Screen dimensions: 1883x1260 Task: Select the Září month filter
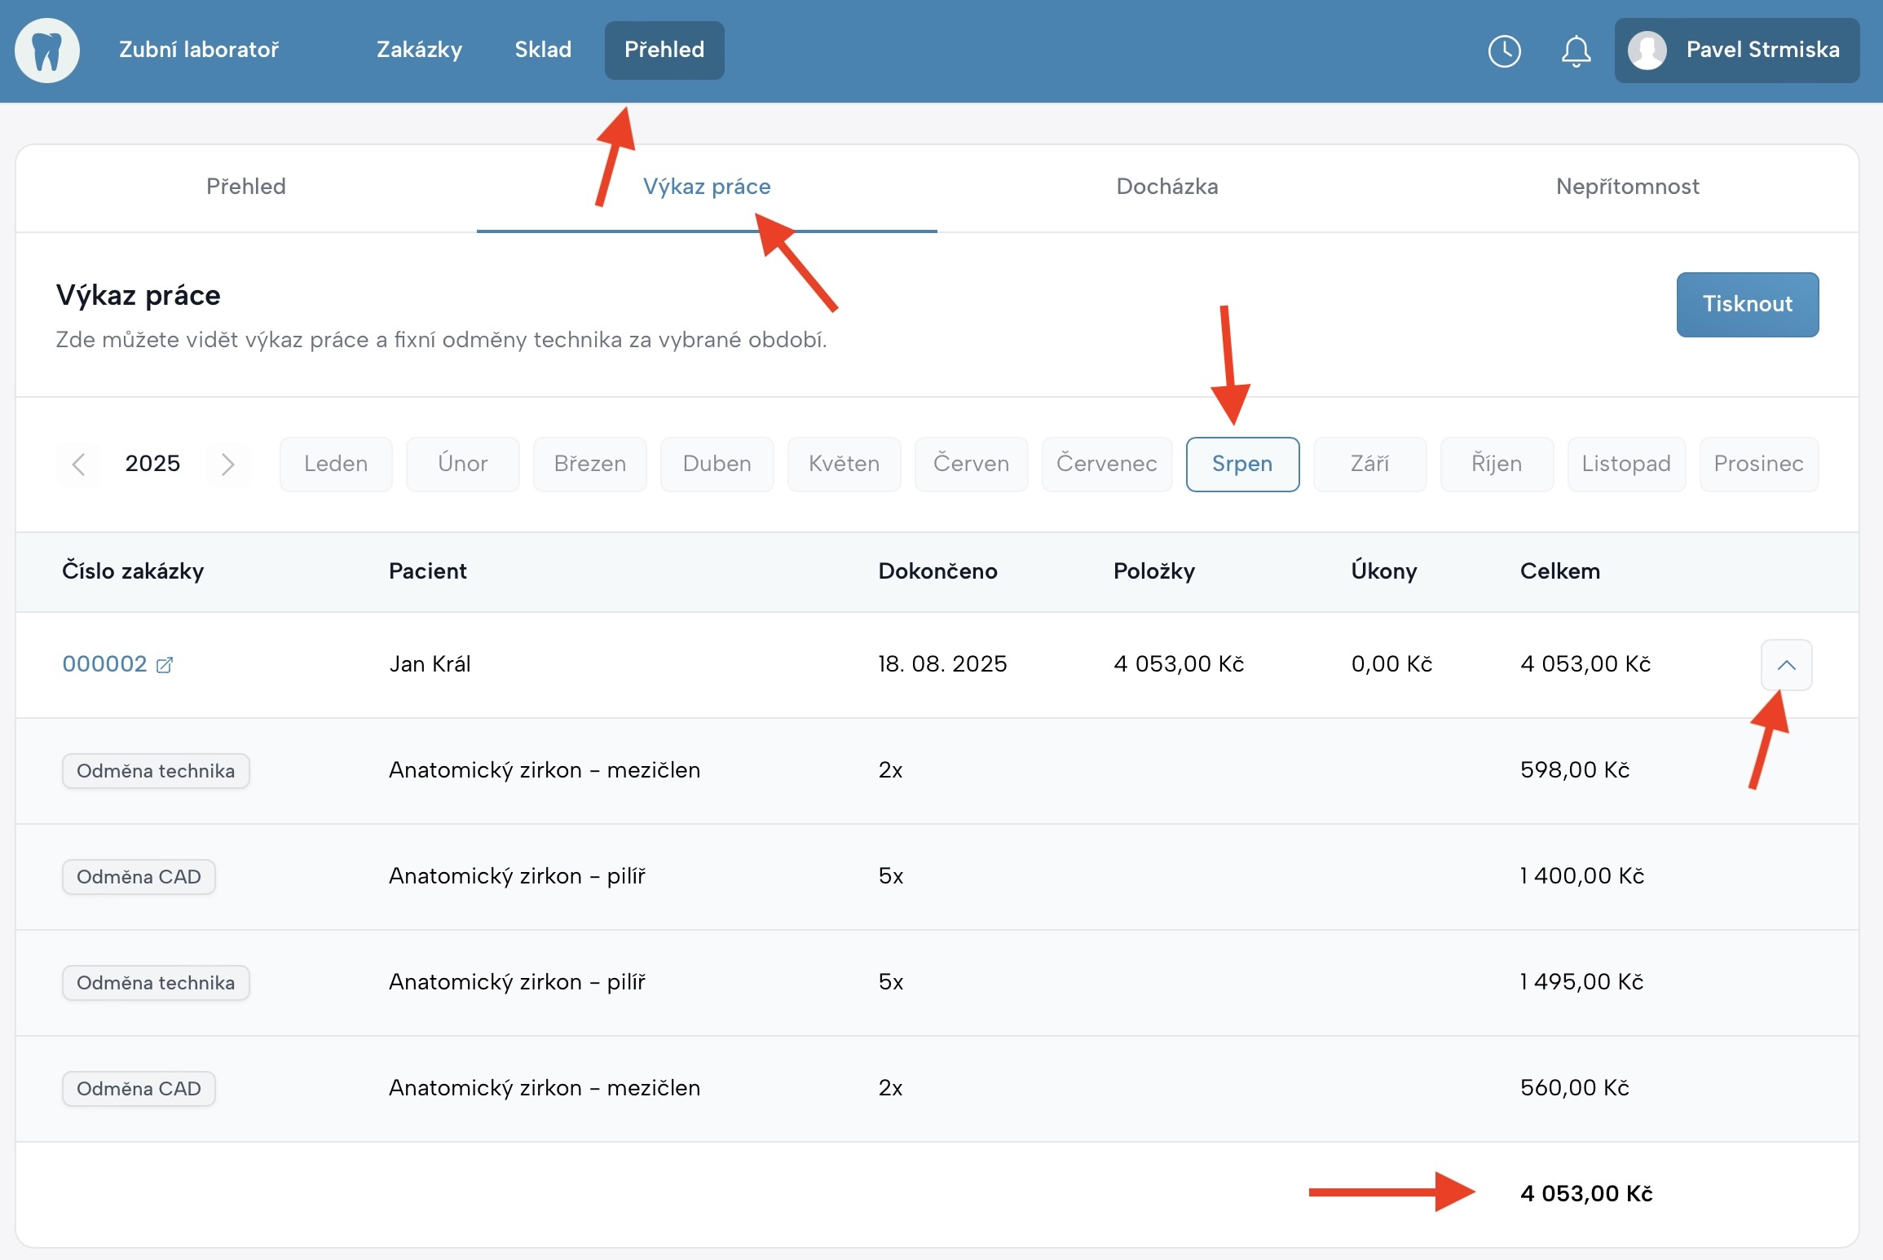coord(1369,464)
